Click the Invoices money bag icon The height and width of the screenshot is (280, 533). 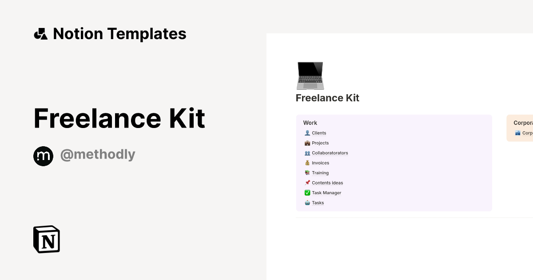coord(307,163)
